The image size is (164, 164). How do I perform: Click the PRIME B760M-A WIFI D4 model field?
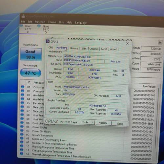pyautogui.click(x=84, y=60)
